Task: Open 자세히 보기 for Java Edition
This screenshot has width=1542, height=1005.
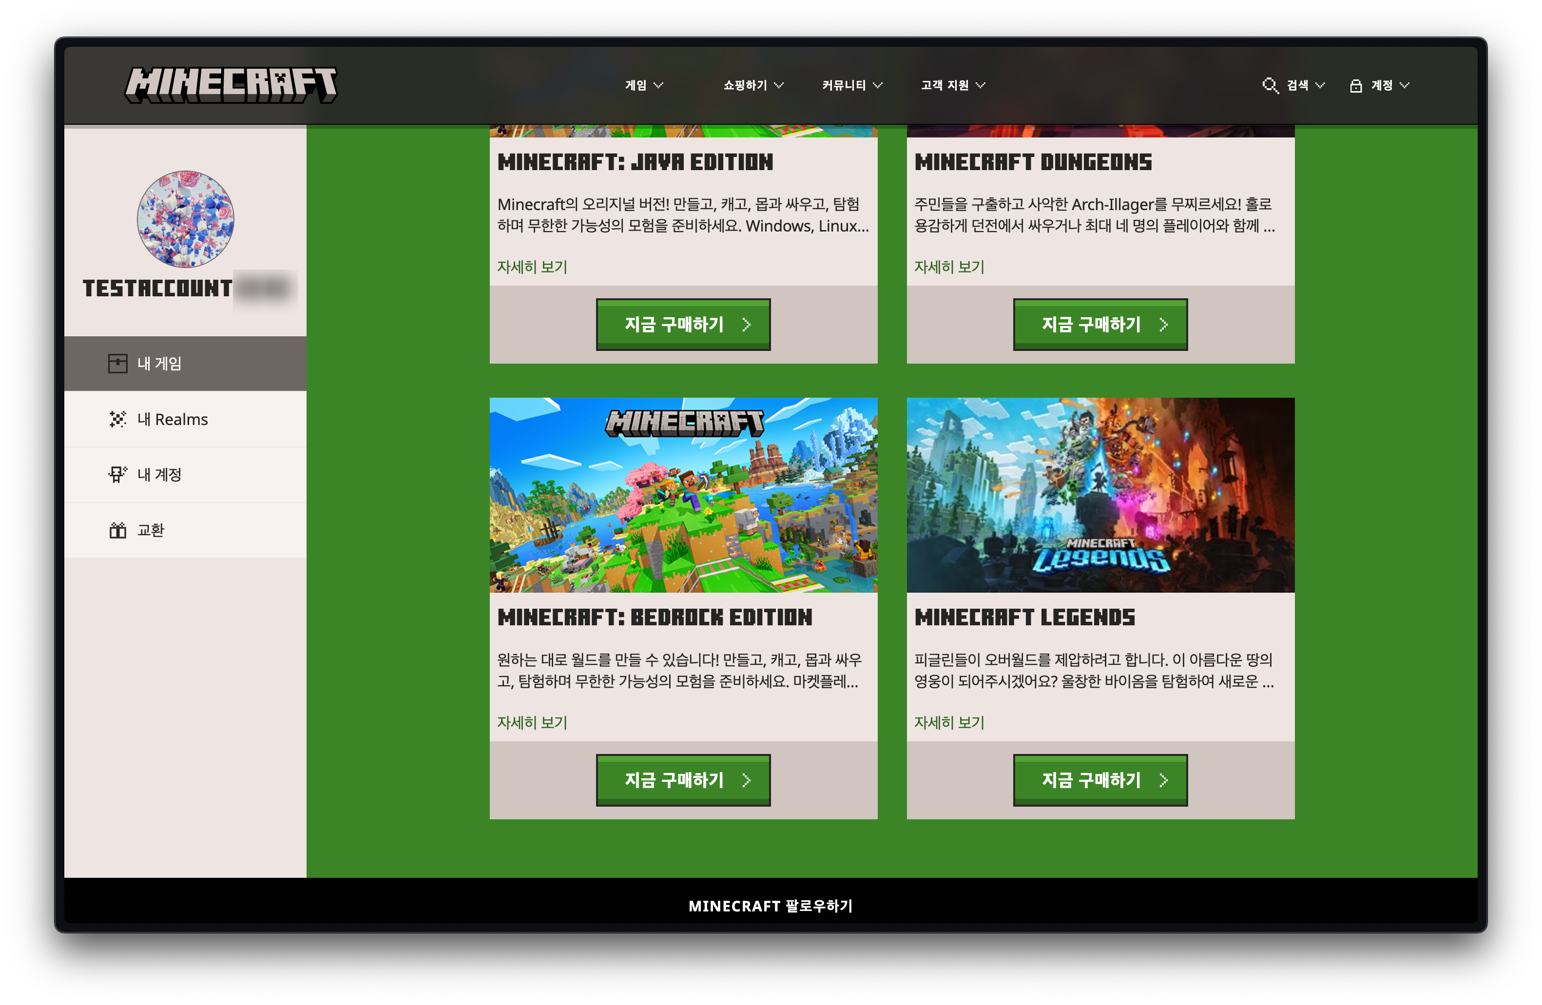Action: (x=532, y=267)
